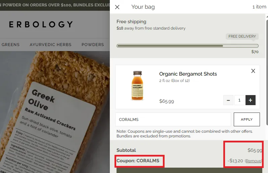Click the quantity field showing 1
Viewport: 268px width, 173px height.
coord(239,100)
